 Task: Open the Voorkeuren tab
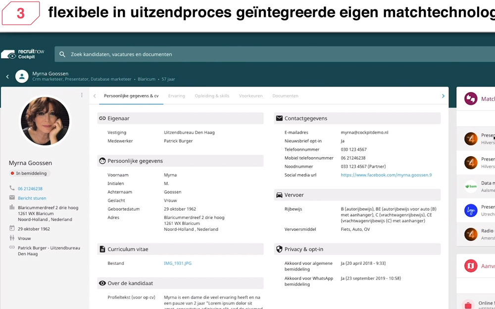(250, 96)
